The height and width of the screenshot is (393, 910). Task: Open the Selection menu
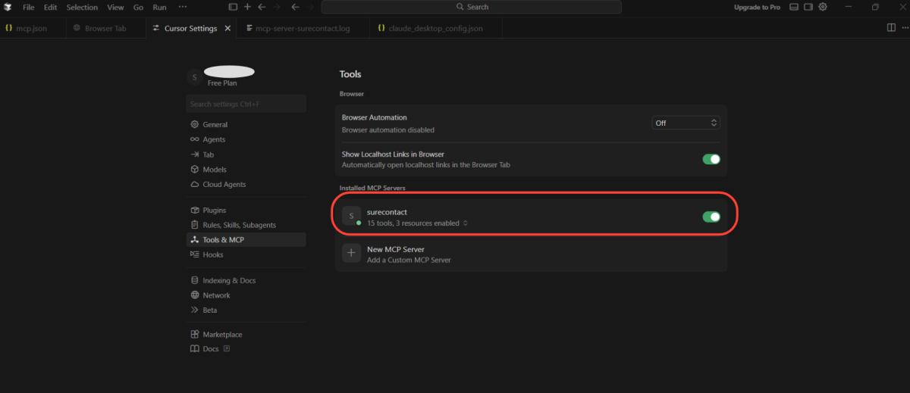coord(81,7)
